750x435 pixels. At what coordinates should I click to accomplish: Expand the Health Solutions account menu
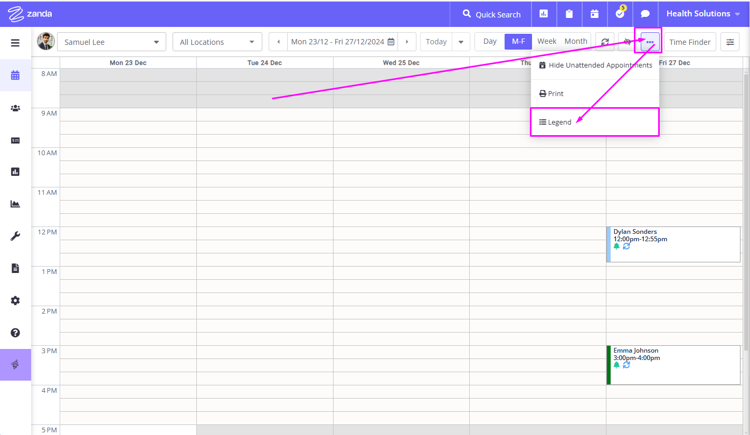pos(703,14)
